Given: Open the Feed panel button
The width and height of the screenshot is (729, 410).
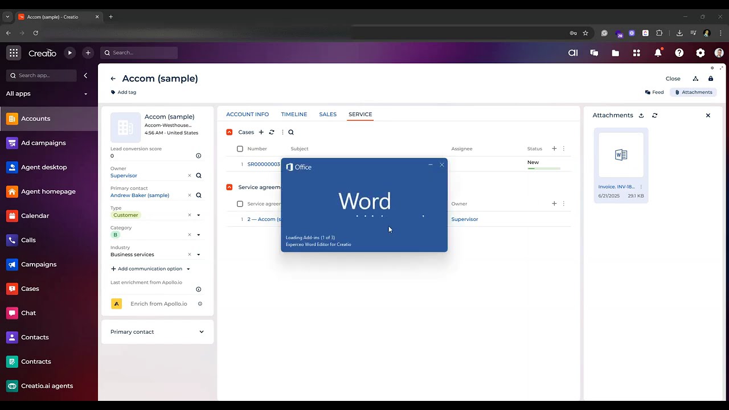Looking at the screenshot, I should click(x=654, y=92).
